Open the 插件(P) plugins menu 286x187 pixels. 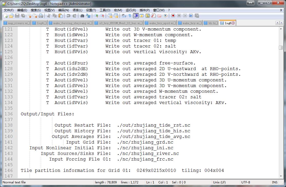tap(145, 10)
